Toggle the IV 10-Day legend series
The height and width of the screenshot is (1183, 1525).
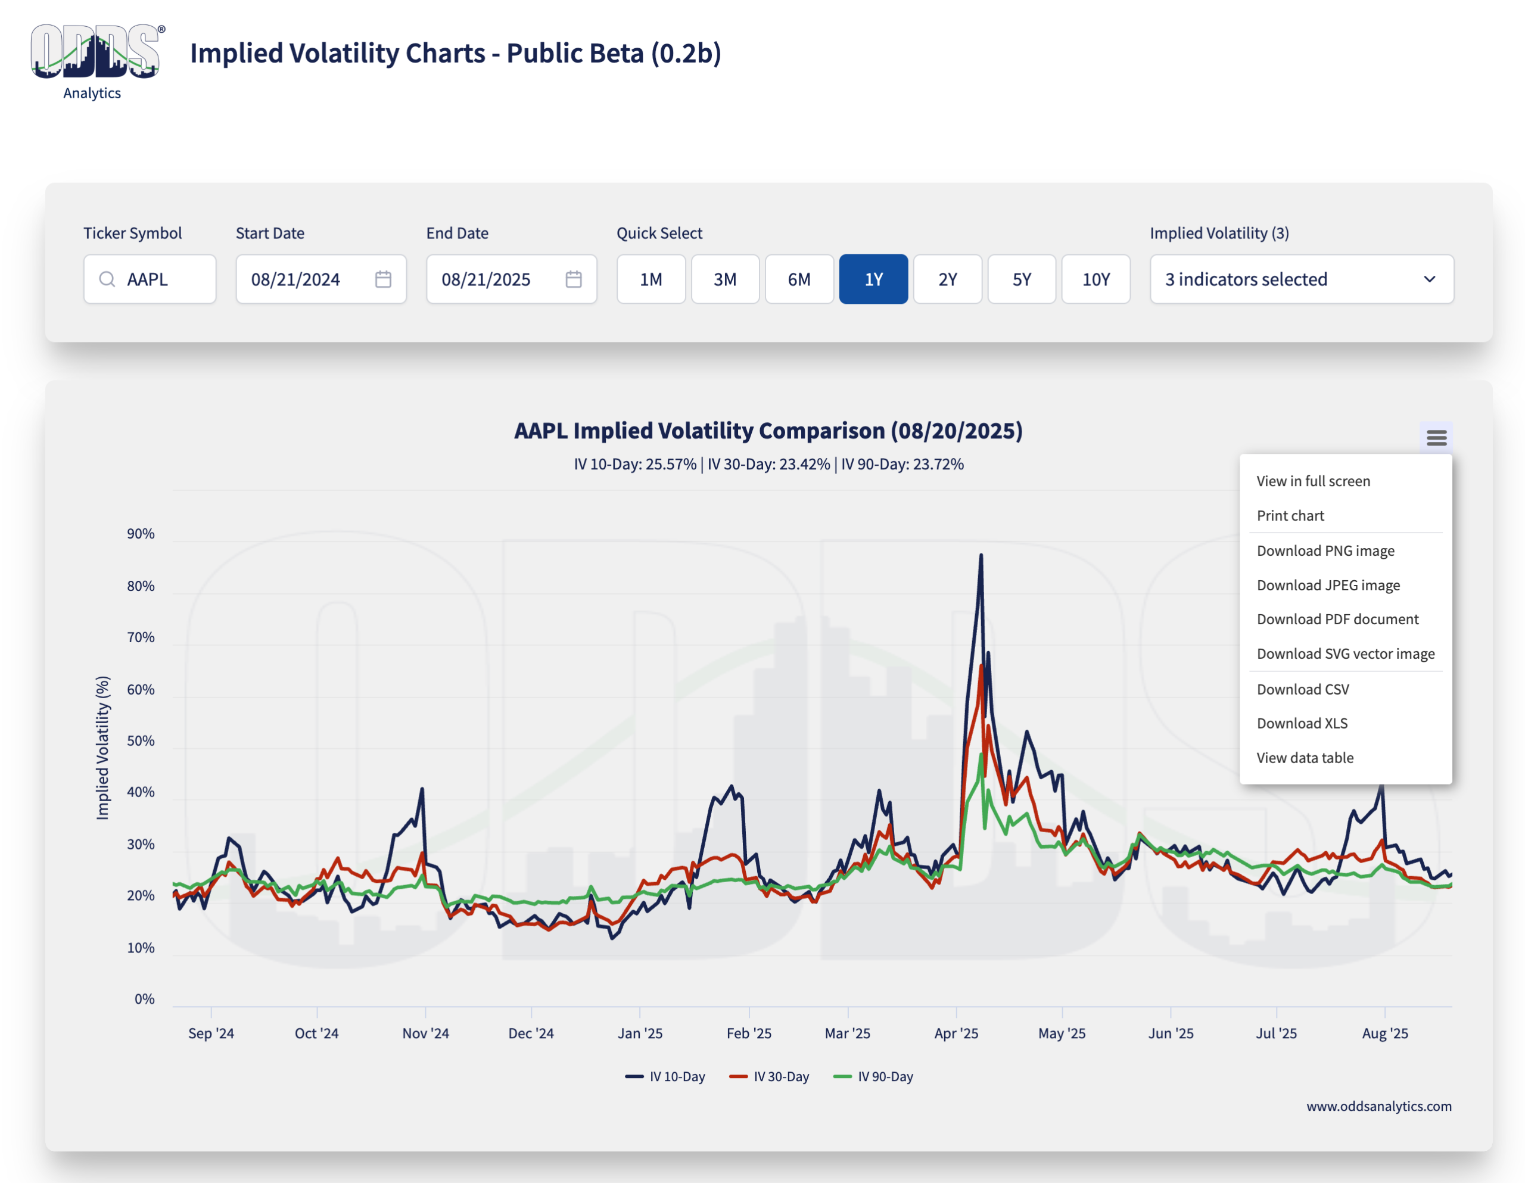point(665,1077)
